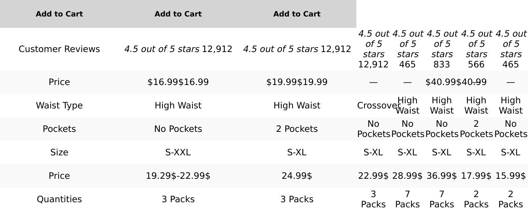528x211 pixels.
Task: Click Add to Cart above the $16.99 product
Action: 178,14
